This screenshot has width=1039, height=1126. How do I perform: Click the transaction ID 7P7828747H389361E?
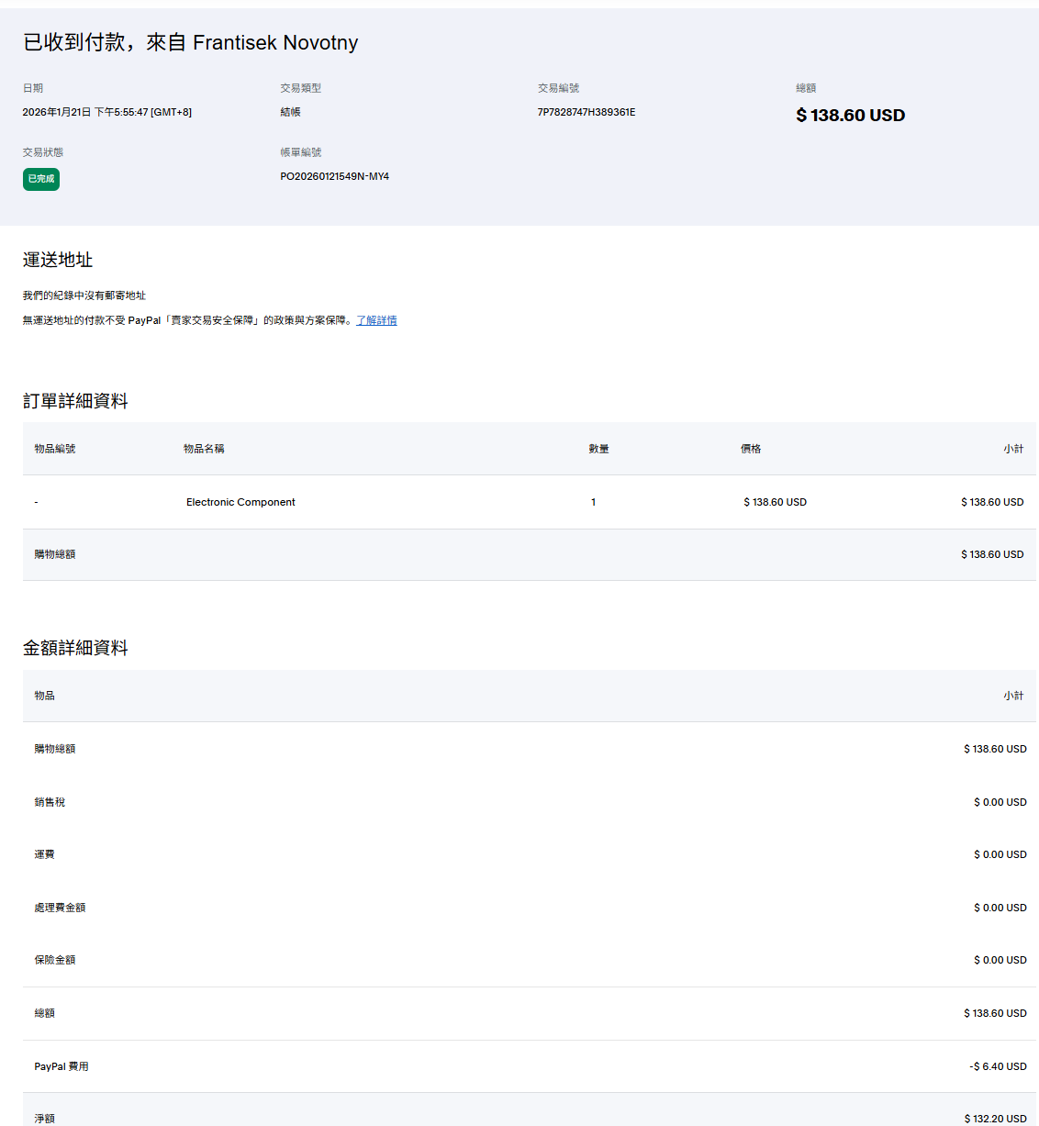coord(586,112)
